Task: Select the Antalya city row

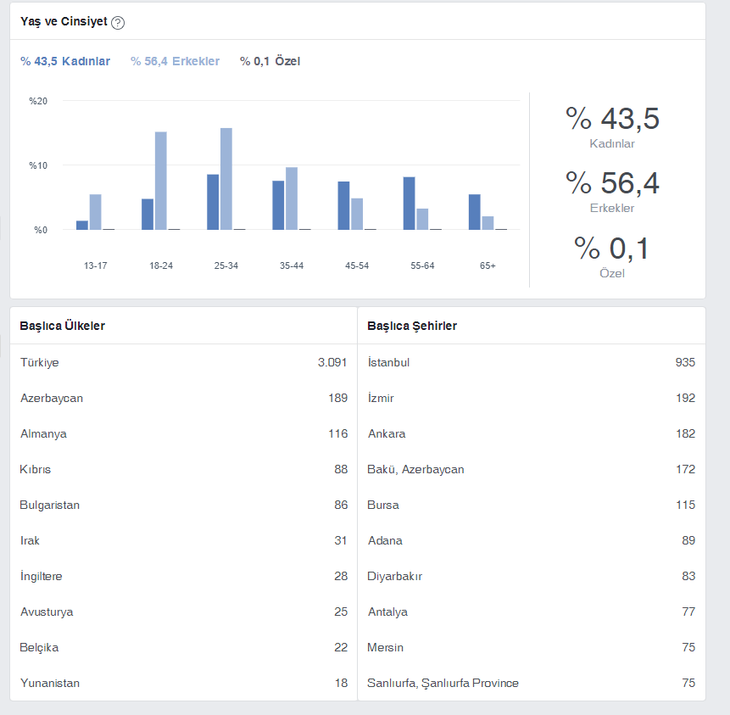Action: tap(532, 612)
